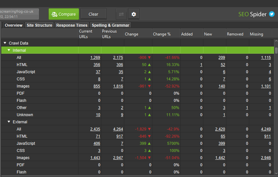Click Internal Images previous URLs 1,816 link
The width and height of the screenshot is (278, 177).
coord(118,86)
